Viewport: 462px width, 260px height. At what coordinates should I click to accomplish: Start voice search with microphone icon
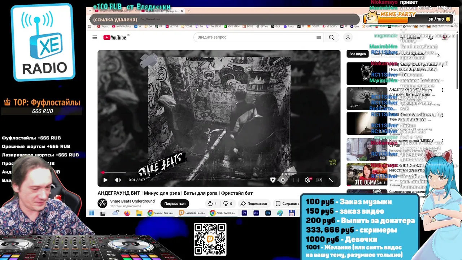point(348,37)
